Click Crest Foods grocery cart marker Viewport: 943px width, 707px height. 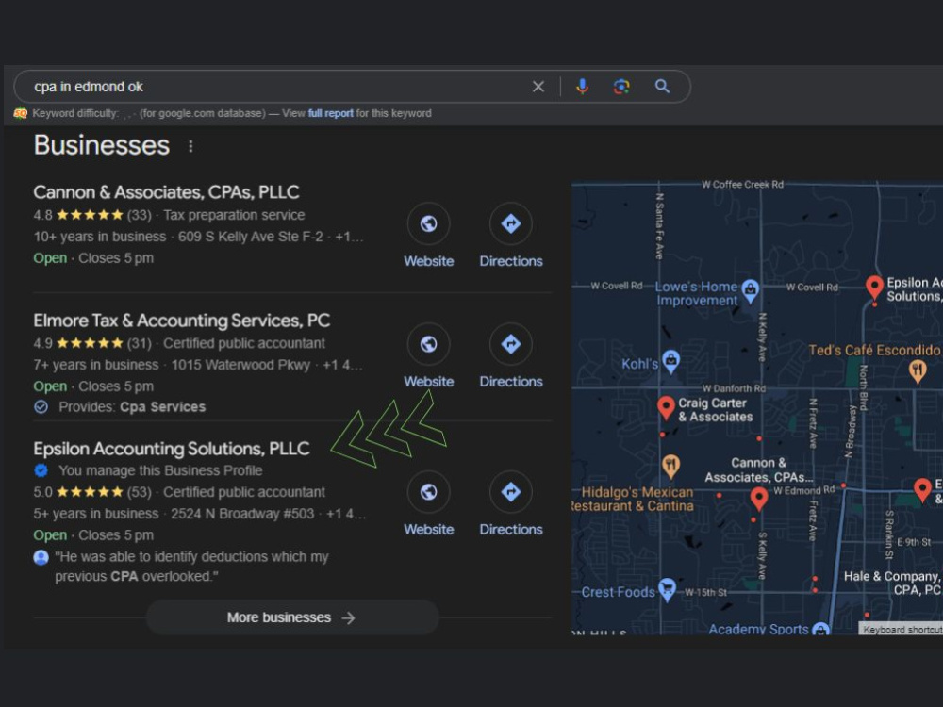coord(667,588)
